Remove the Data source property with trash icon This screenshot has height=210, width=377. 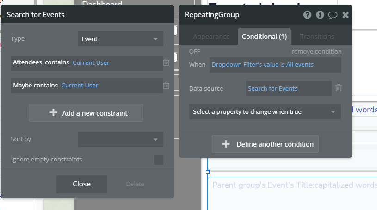point(339,88)
